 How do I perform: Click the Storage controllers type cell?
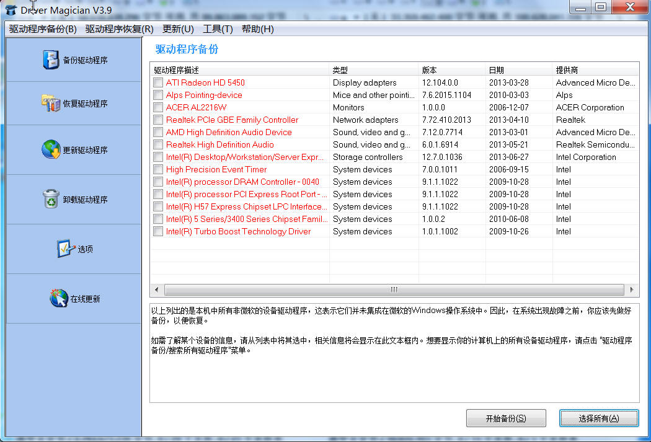[368, 157]
